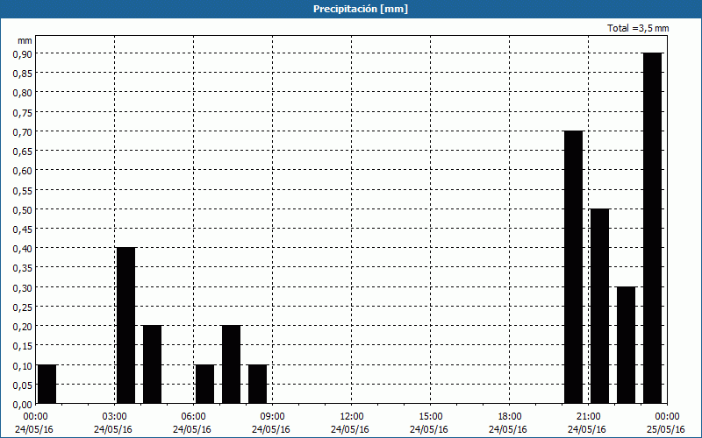Click the 18:00 x-axis time label

pos(509,417)
